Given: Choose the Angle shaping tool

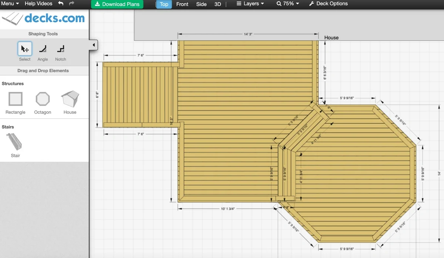Looking at the screenshot, I should 43,49.
